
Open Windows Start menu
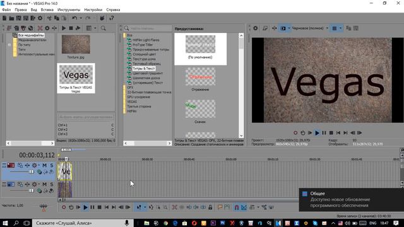point(5,223)
